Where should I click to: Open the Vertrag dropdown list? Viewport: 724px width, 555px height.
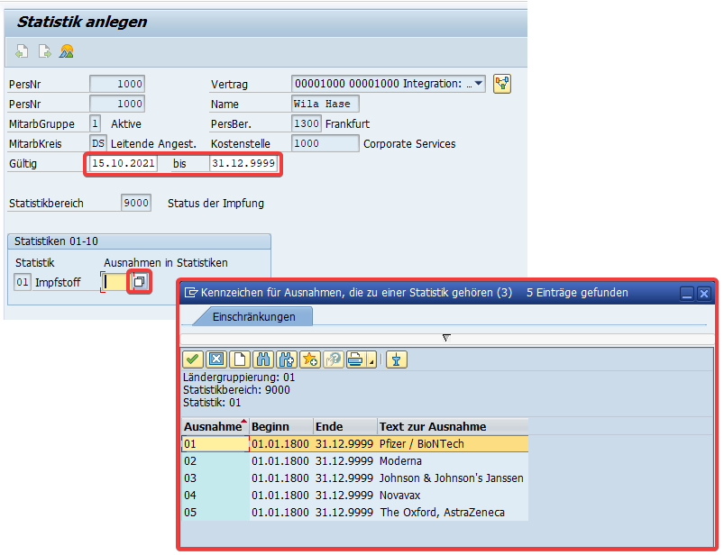pyautogui.click(x=479, y=84)
